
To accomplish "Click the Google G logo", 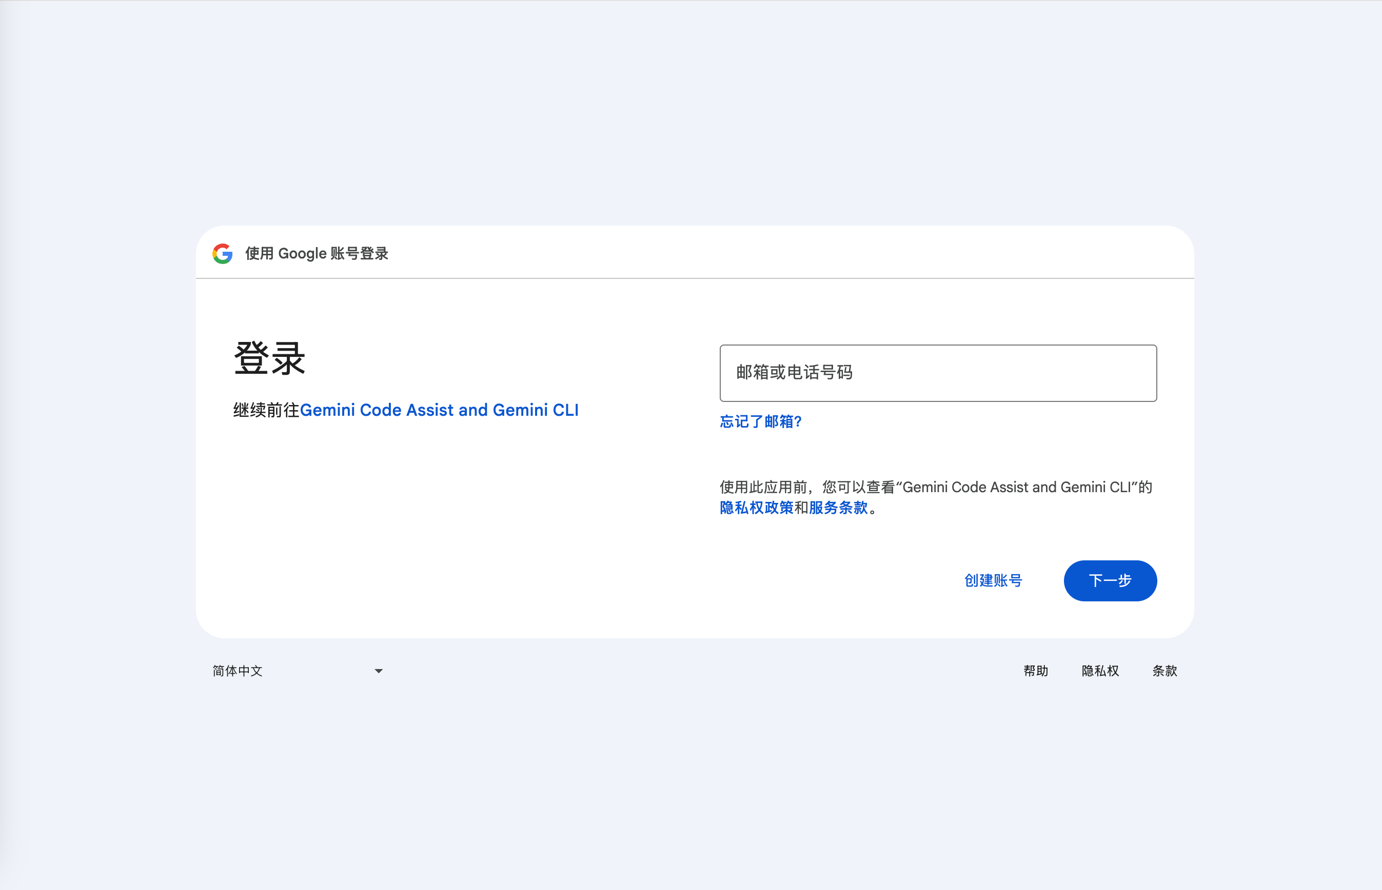I will [223, 253].
